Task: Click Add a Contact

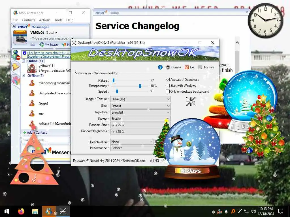Action: [x=35, y=133]
